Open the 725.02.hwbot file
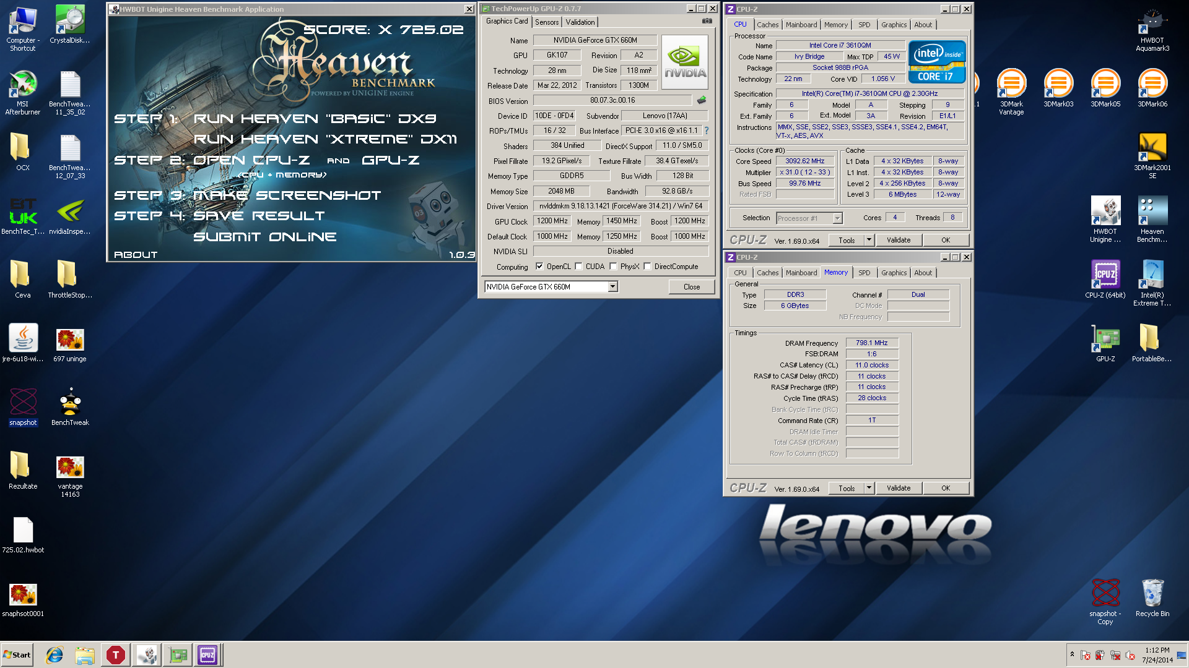The height and width of the screenshot is (668, 1189). click(x=23, y=534)
